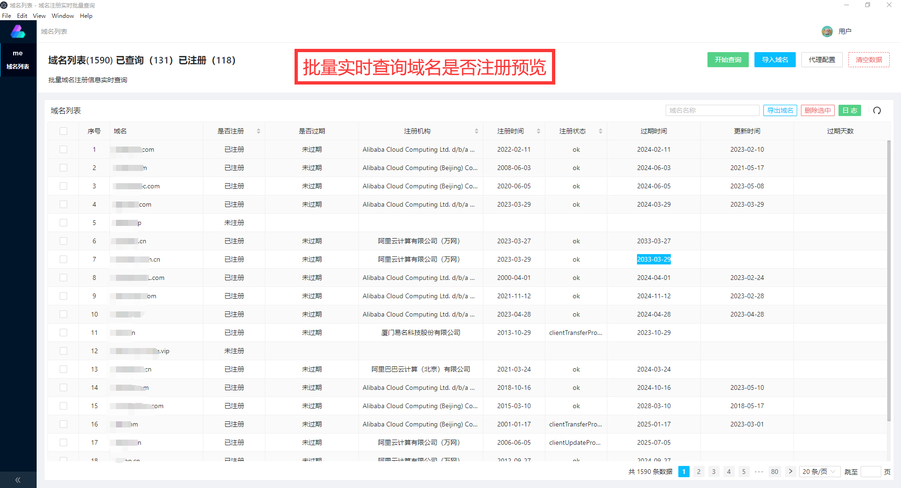Check the checkbox for row 12
Viewport: 901px width, 488px height.
coord(63,351)
